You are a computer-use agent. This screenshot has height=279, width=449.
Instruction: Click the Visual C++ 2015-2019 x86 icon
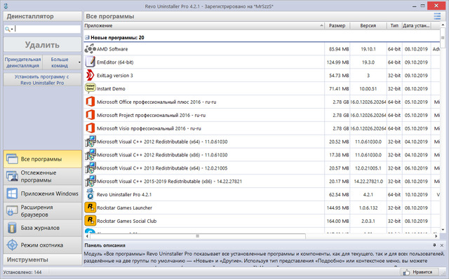(91, 181)
